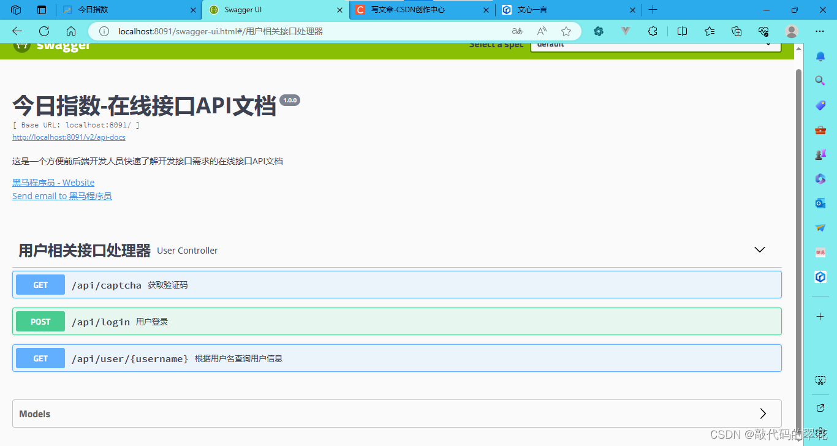Image resolution: width=837 pixels, height=446 pixels.
Task: Expand POST /api/login 用户登录 operation
Action: pyautogui.click(x=397, y=322)
